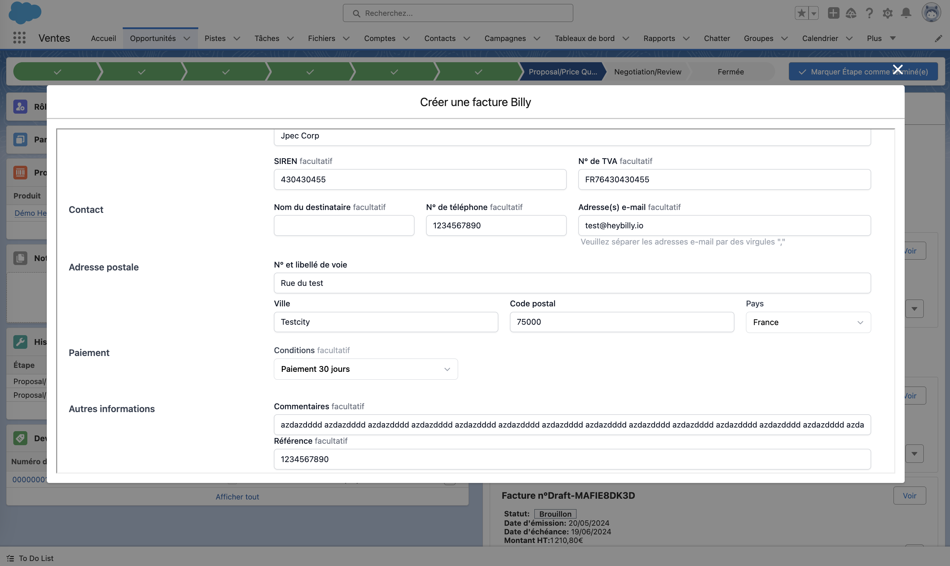Expand the Campagnes tab chevron
Image resolution: width=950 pixels, height=566 pixels.
[537, 38]
